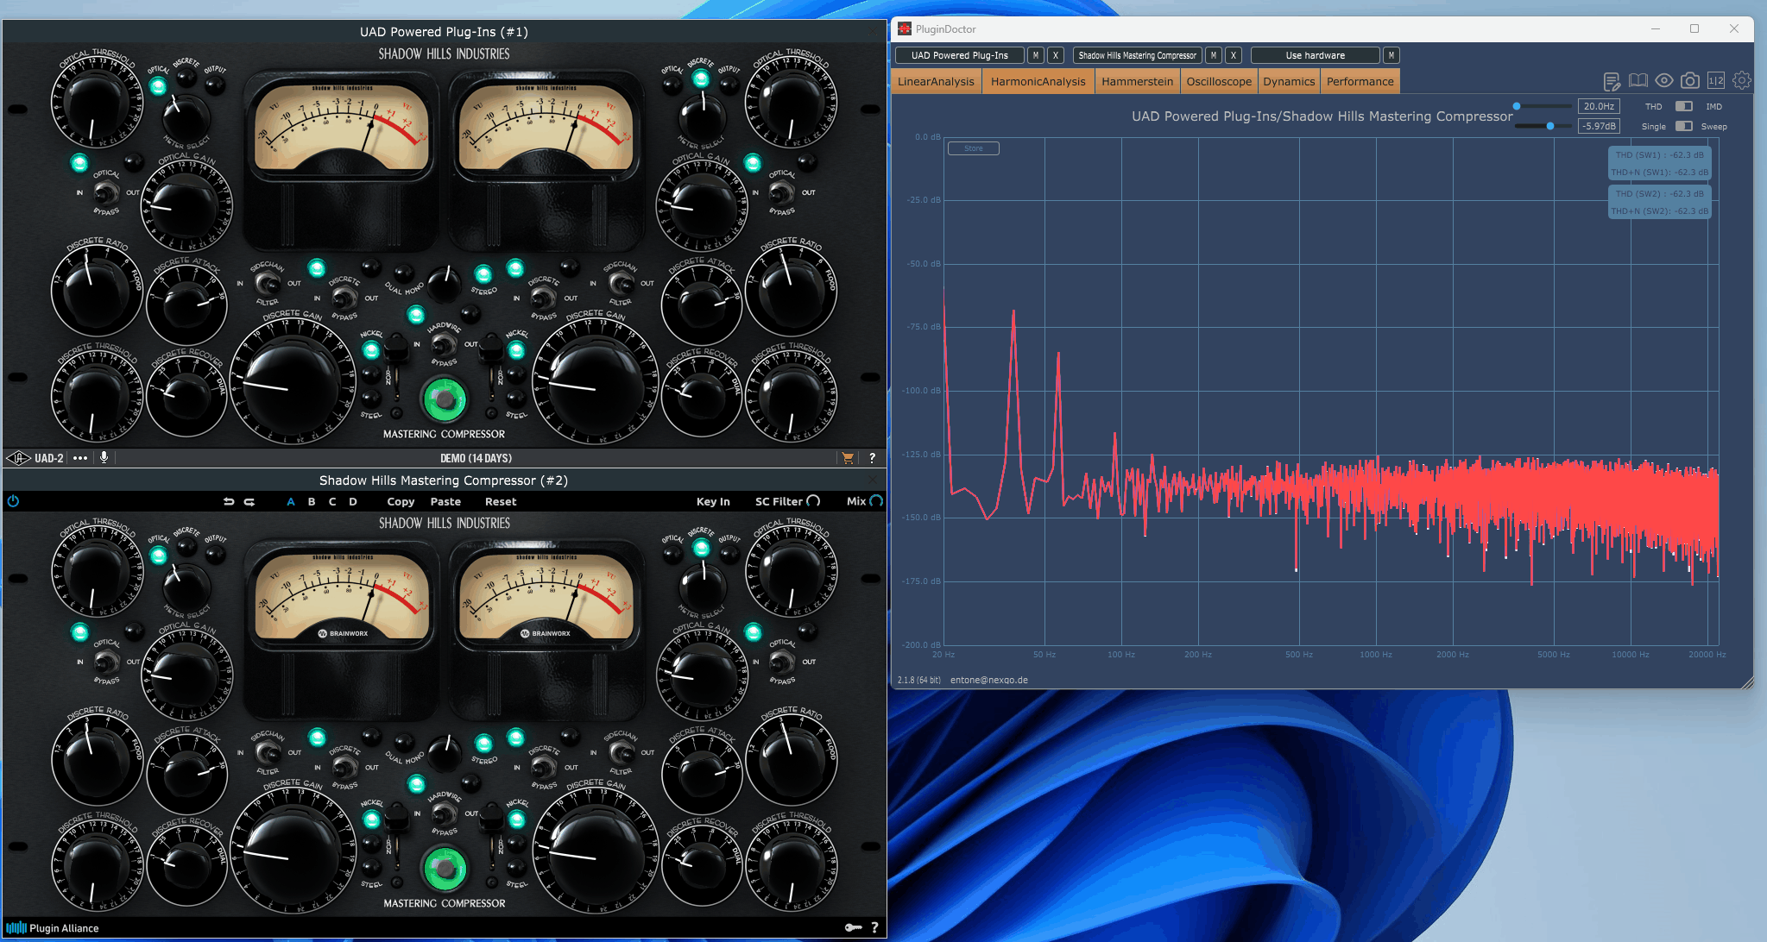Adjust the frequency slider beside 20.0Hz
Image resolution: width=1767 pixels, height=942 pixels.
[x=1543, y=106]
